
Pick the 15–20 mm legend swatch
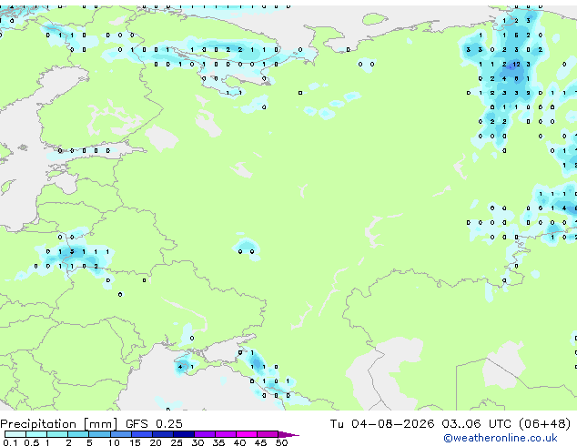(x=141, y=434)
